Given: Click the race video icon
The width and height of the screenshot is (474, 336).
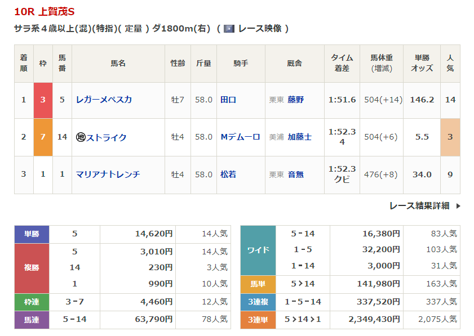Looking at the screenshot, I should coord(229,29).
